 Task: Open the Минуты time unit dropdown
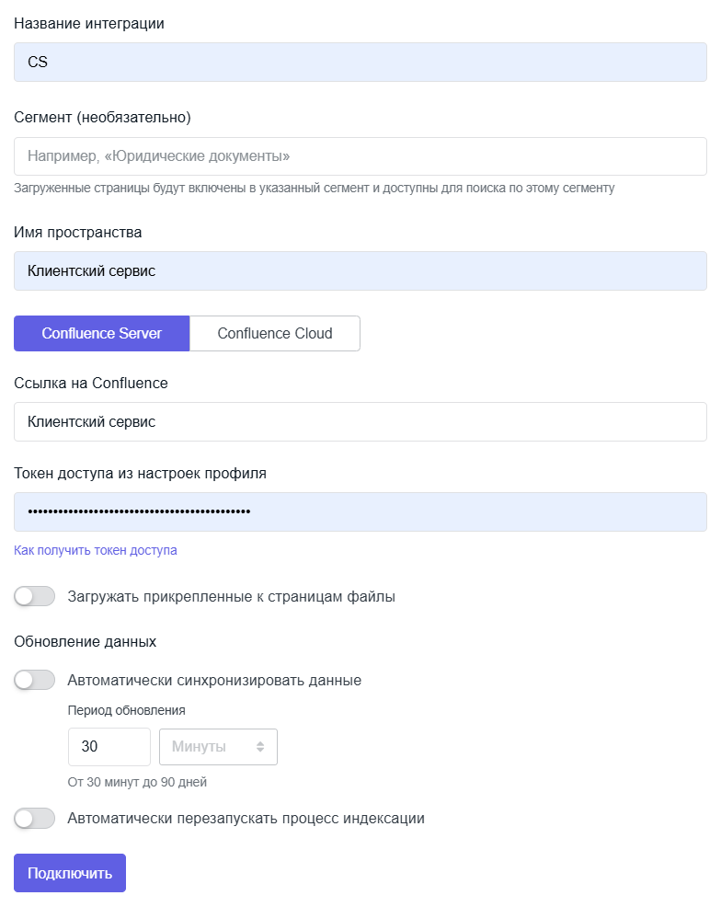point(218,747)
